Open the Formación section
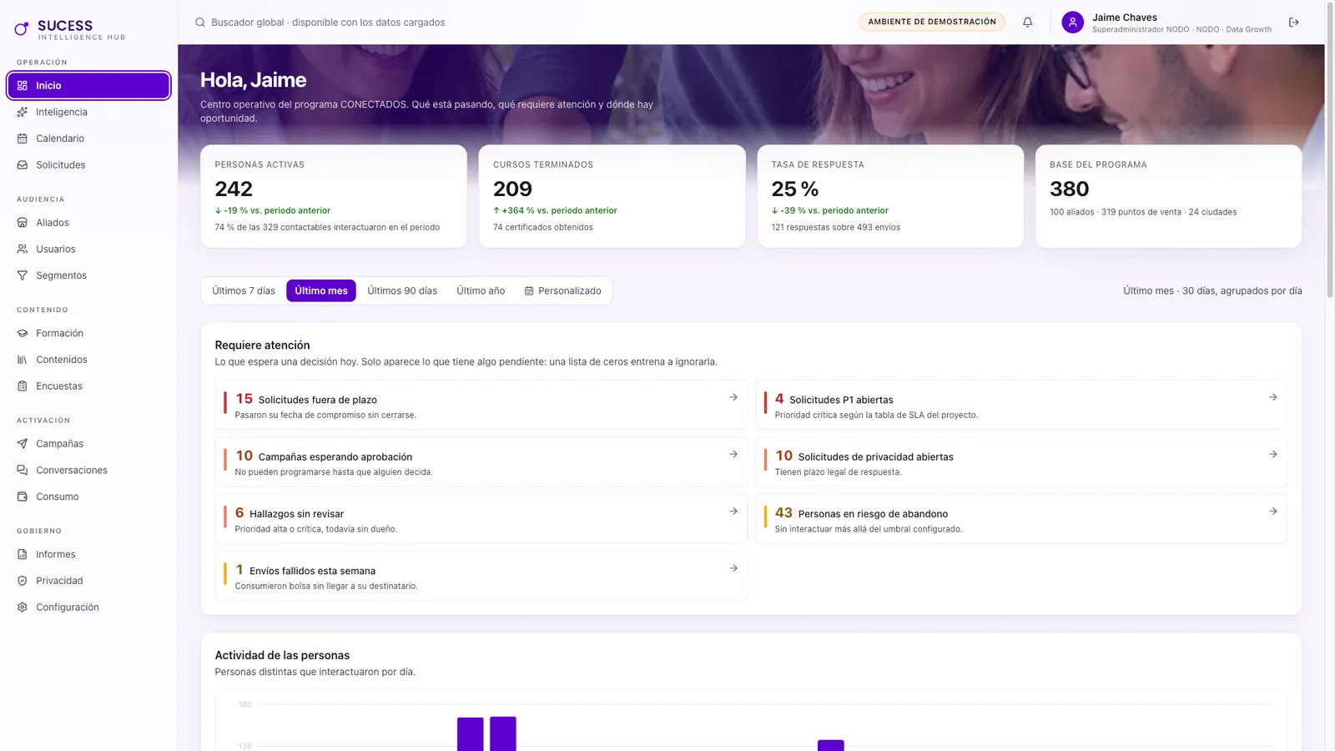The height and width of the screenshot is (751, 1335). (x=88, y=333)
